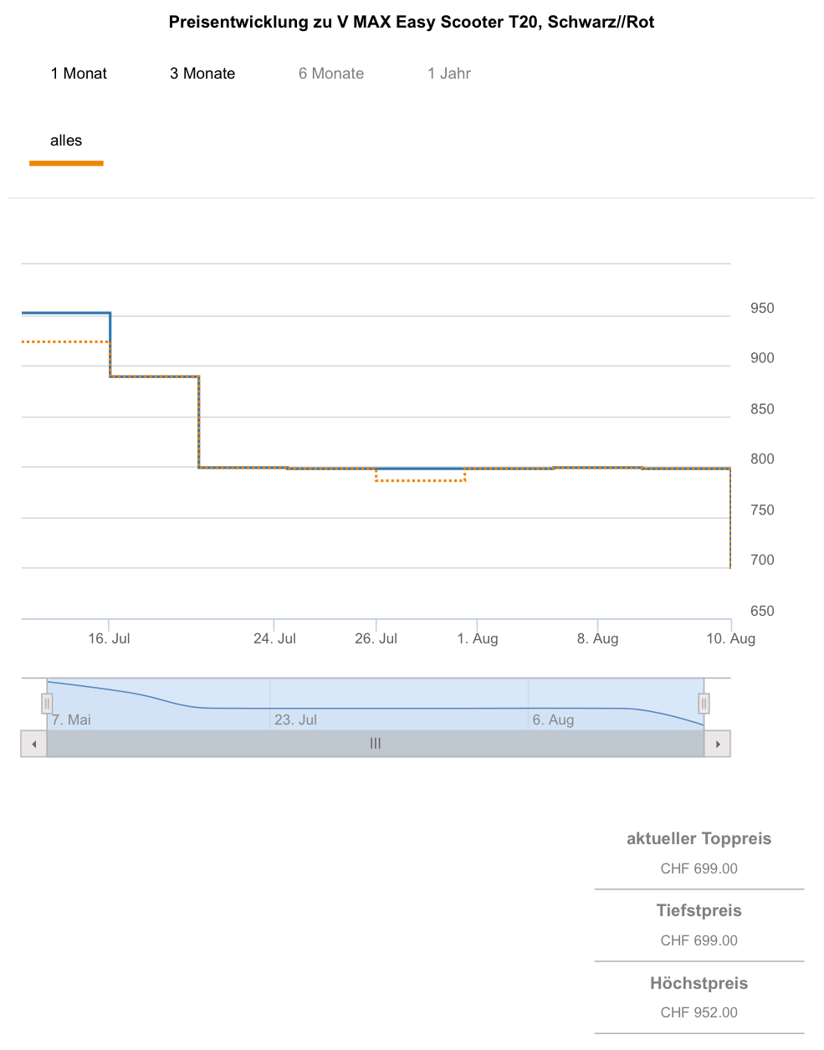824x1050 pixels.
Task: Select the 1 Jahr time range
Action: (x=449, y=74)
